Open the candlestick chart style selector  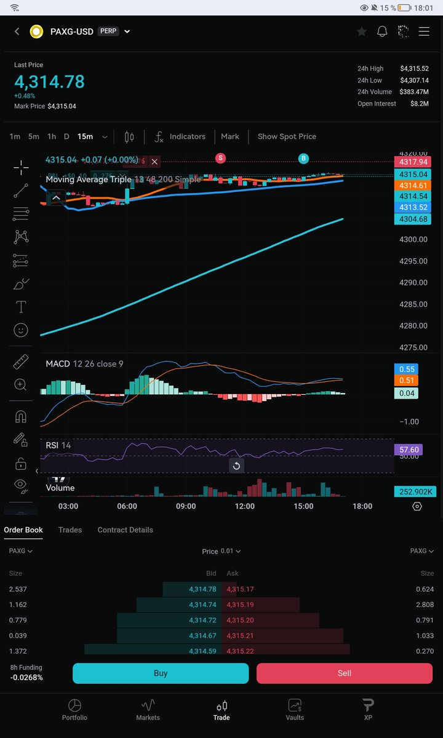point(129,137)
